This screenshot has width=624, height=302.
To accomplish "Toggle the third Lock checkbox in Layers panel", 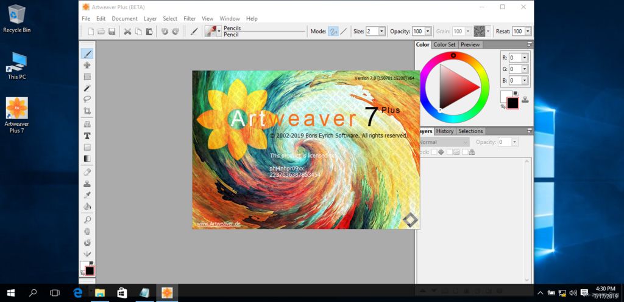I will [x=464, y=152].
